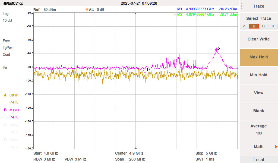Choose Min Hold trace mode
This screenshot has width=278, height=163.
click(258, 75)
